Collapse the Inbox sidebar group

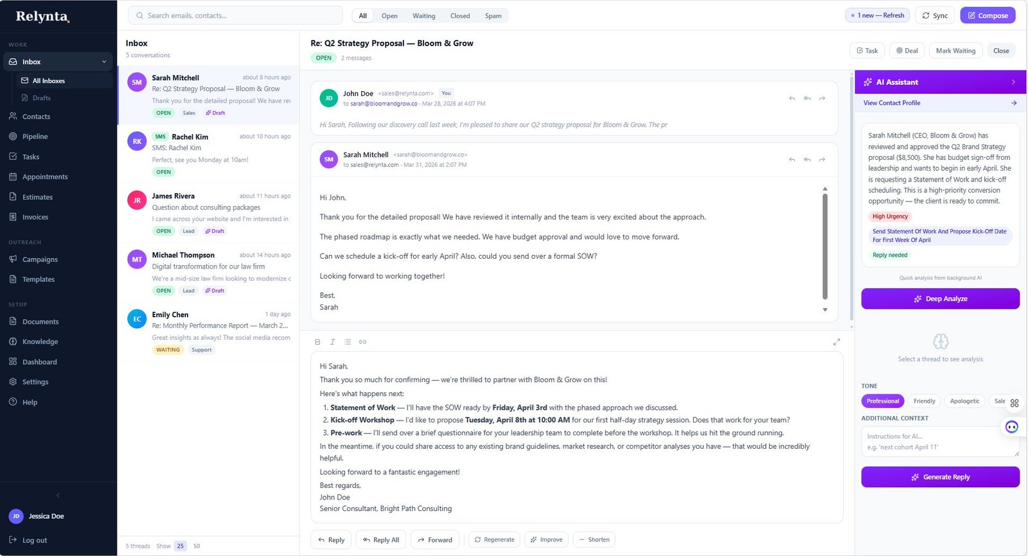coord(104,62)
